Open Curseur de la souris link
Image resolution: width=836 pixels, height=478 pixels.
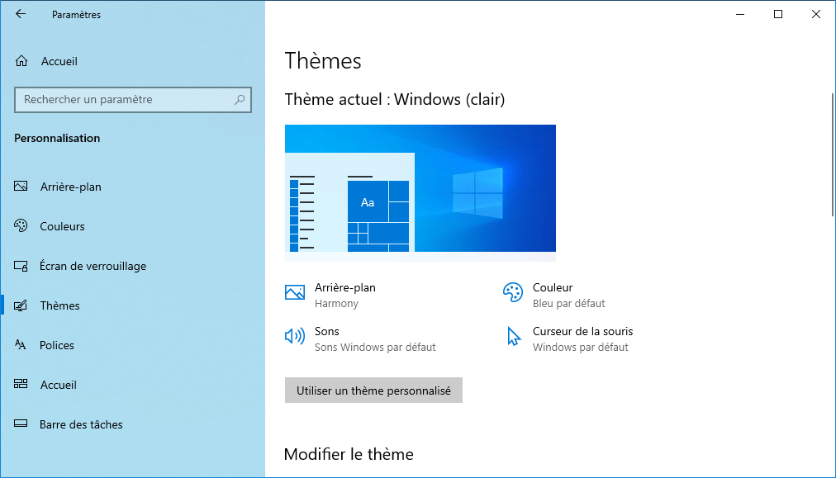point(570,339)
